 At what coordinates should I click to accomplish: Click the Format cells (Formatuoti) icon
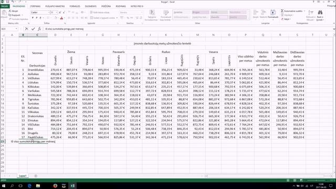click(273, 13)
